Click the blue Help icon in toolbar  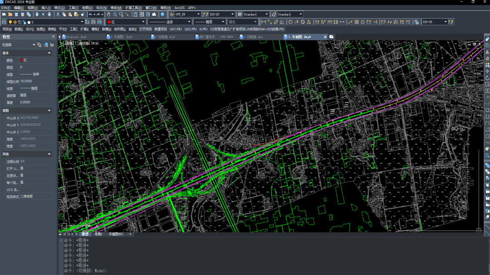[x=162, y=14]
